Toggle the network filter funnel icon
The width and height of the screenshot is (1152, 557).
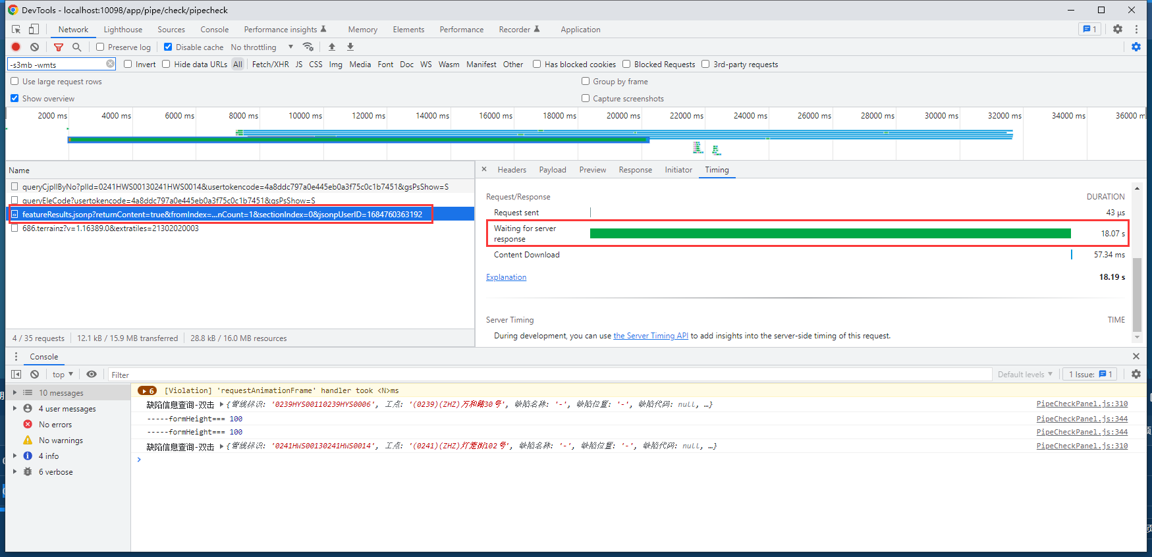point(59,47)
